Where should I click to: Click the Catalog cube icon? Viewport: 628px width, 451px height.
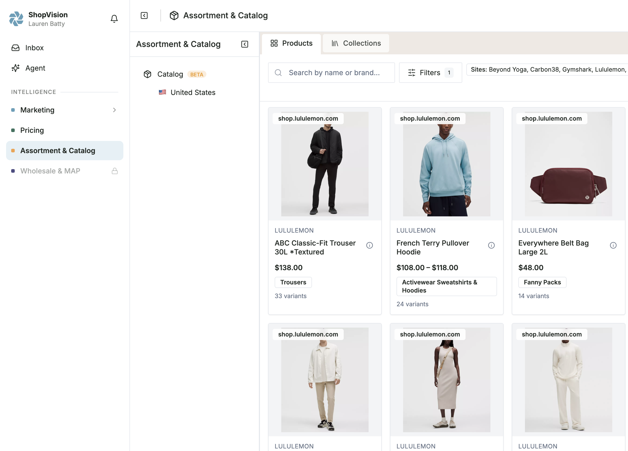coord(147,74)
